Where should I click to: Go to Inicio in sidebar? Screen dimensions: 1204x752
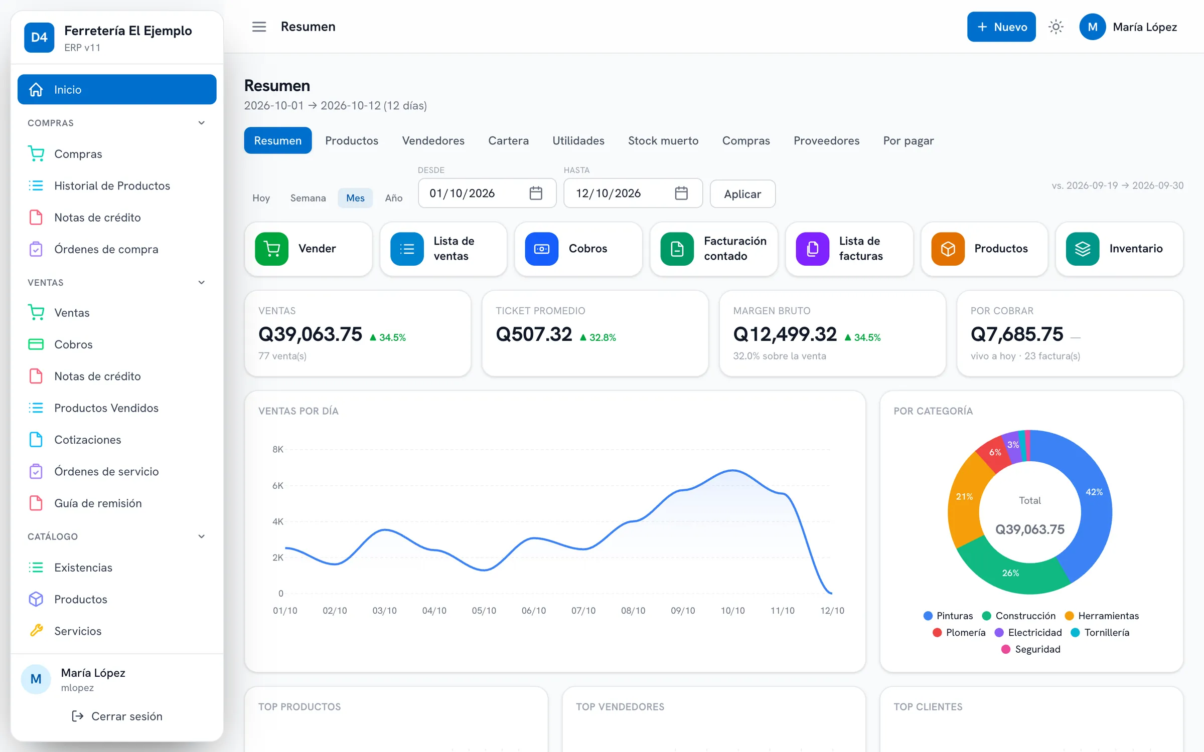(117, 89)
